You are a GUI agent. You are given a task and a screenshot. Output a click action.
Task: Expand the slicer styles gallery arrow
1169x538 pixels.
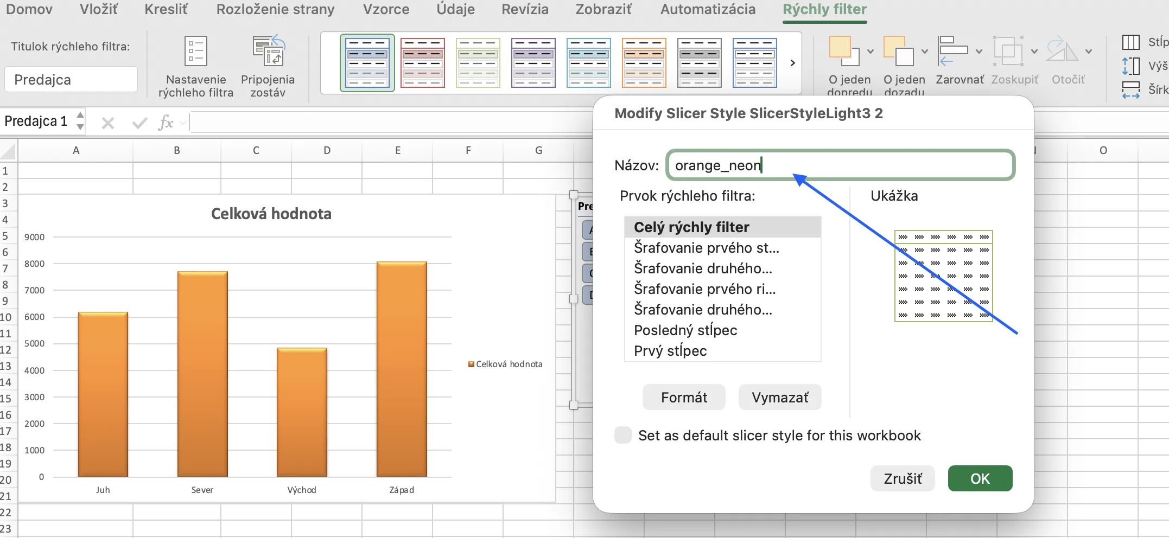[793, 63]
